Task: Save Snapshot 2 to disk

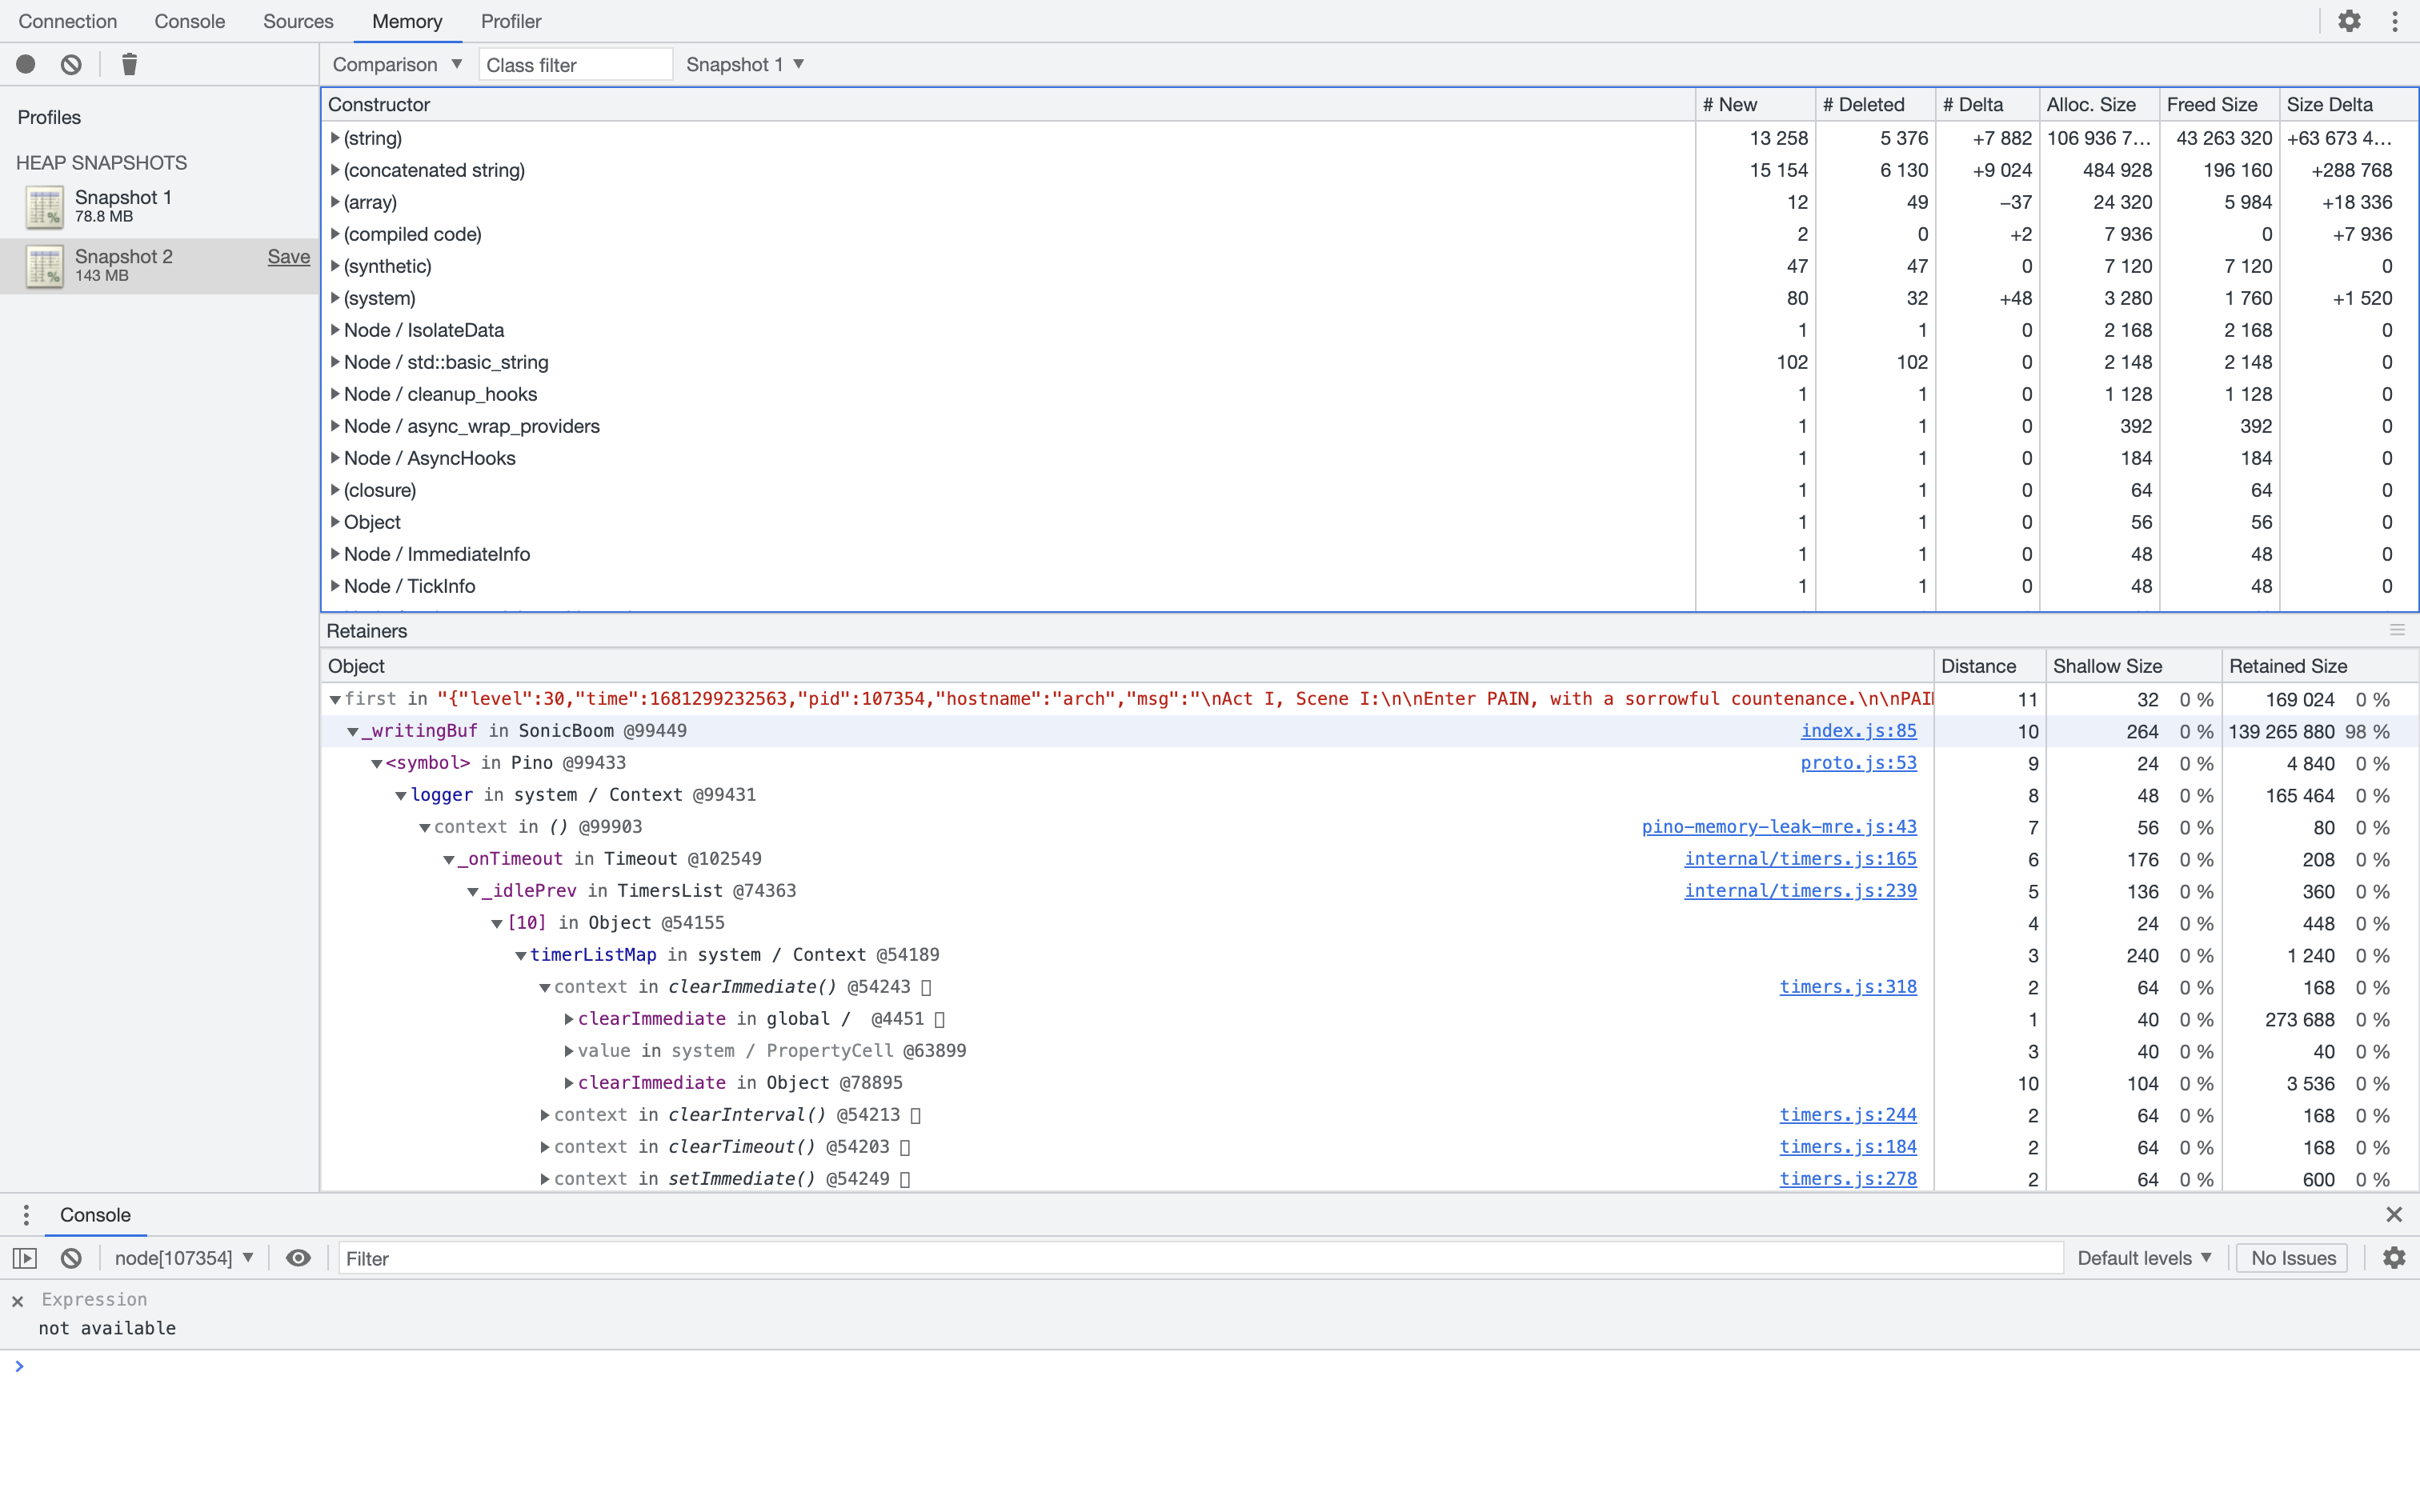Action: pyautogui.click(x=287, y=256)
